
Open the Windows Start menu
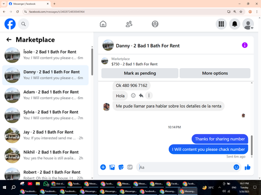pos(5,187)
